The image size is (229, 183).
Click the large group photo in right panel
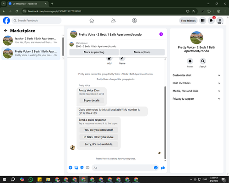point(196,38)
